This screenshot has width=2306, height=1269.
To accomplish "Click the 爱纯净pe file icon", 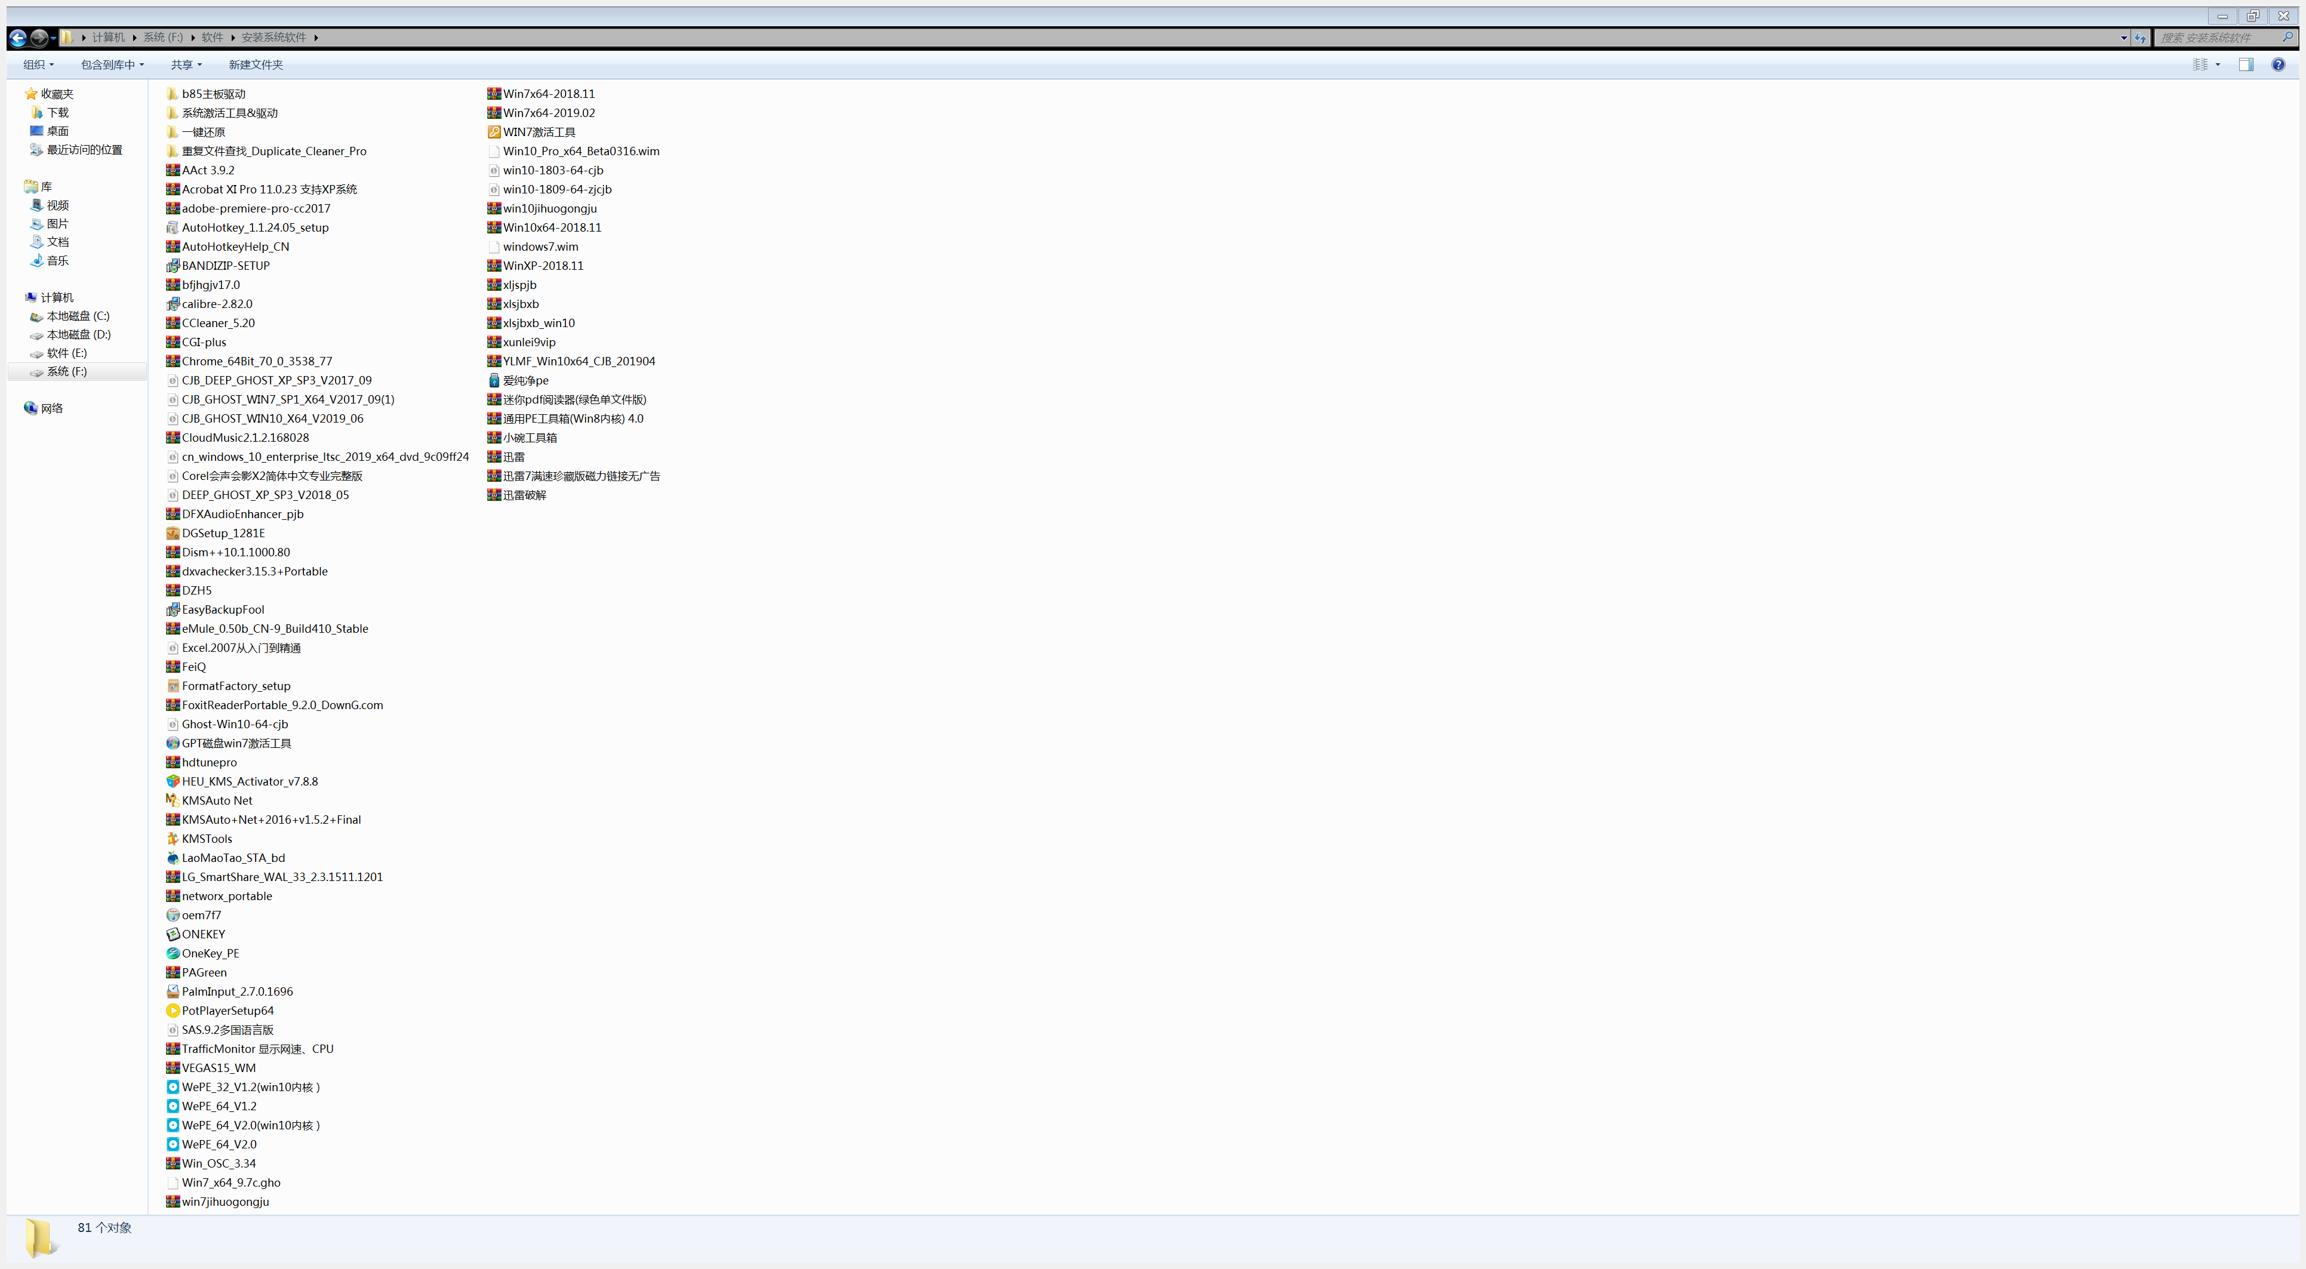I will tap(494, 380).
